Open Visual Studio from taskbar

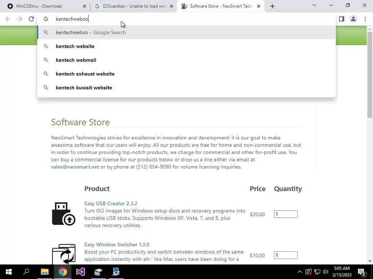pos(81,272)
